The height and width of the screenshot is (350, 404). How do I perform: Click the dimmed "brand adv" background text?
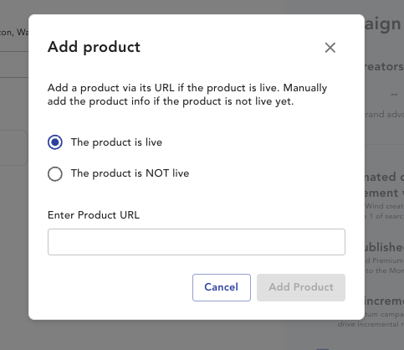click(385, 114)
